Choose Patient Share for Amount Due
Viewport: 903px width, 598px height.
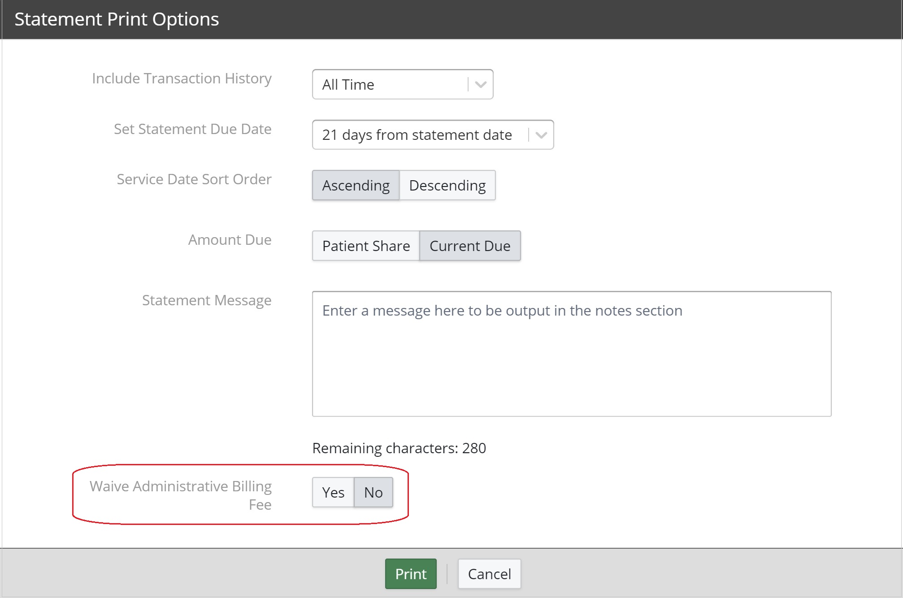366,246
